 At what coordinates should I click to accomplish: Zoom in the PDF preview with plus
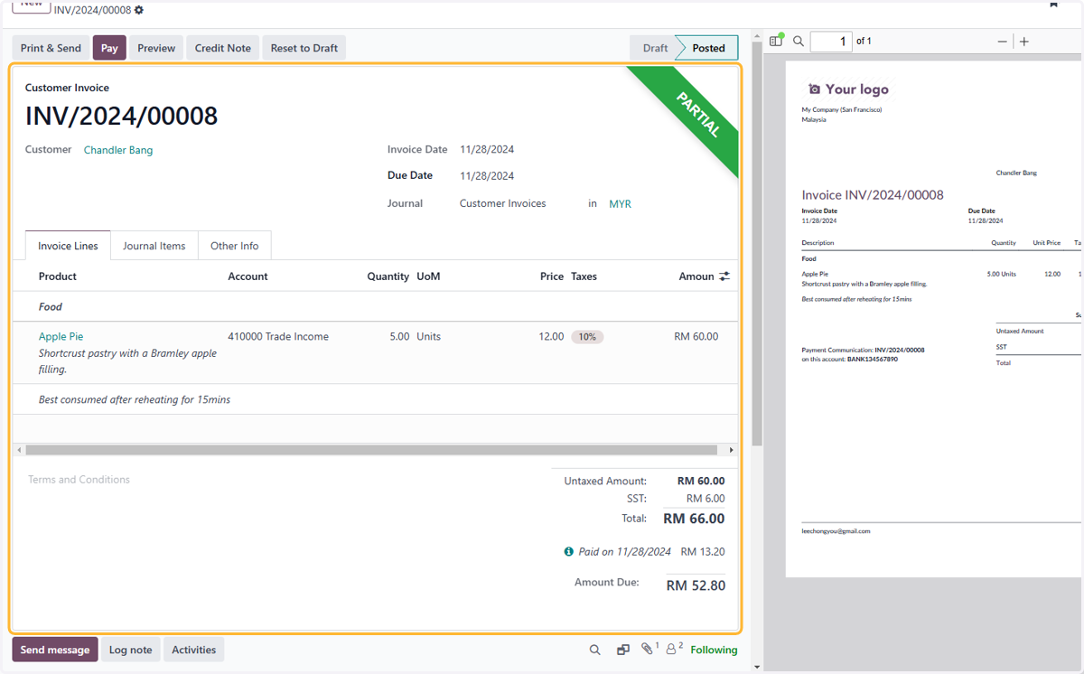(1023, 42)
